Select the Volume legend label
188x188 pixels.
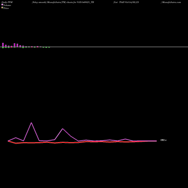(x=7, y=5)
